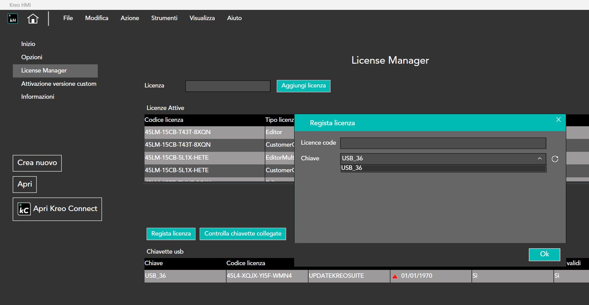This screenshot has width=589, height=305.
Task: Click USB_36 cell in Chiavette usb table
Action: [x=185, y=276]
